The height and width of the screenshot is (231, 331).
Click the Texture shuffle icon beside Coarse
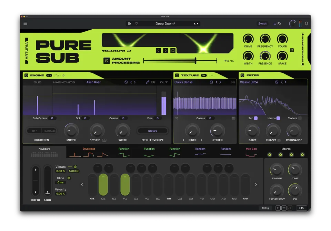(177, 118)
